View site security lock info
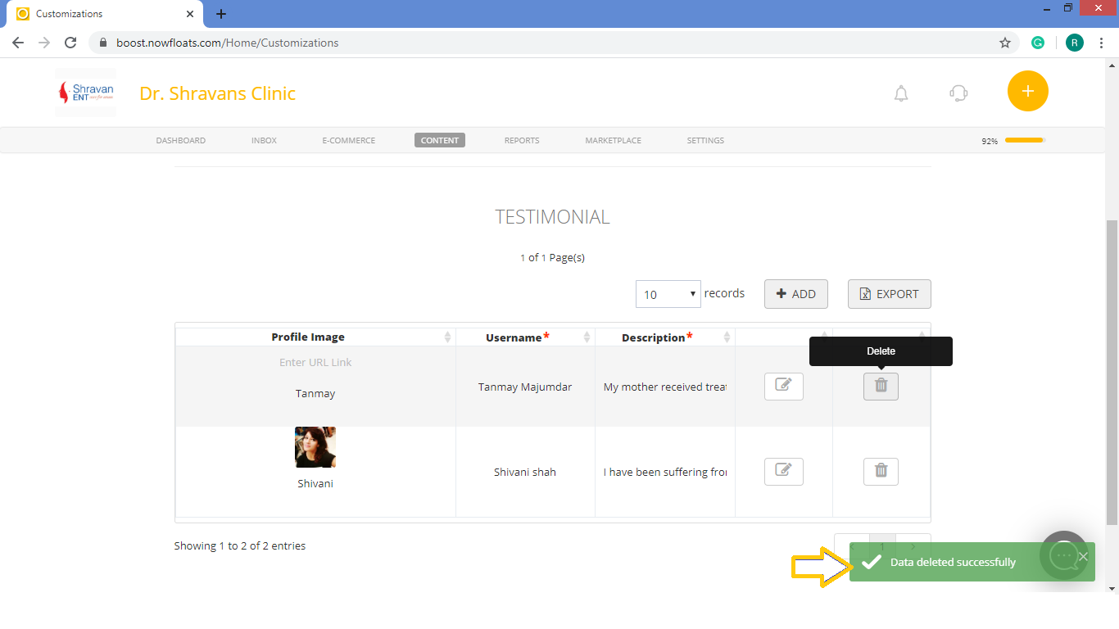This screenshot has width=1119, height=629. (102, 43)
